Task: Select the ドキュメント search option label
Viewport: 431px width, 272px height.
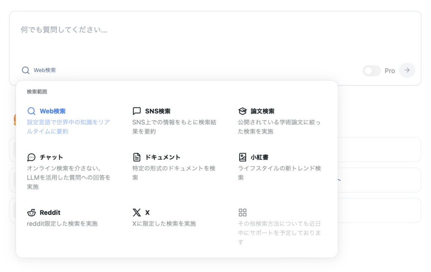Action: coord(162,157)
